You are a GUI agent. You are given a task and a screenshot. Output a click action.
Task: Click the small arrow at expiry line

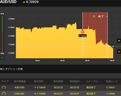(x=107, y=16)
